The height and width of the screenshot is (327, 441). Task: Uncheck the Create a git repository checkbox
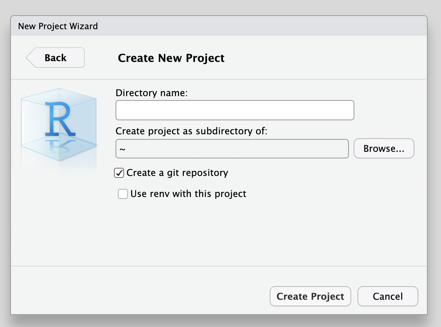tap(119, 173)
